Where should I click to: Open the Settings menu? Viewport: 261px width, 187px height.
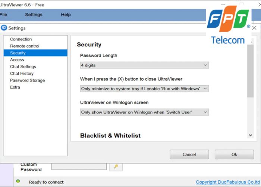[x=34, y=15]
